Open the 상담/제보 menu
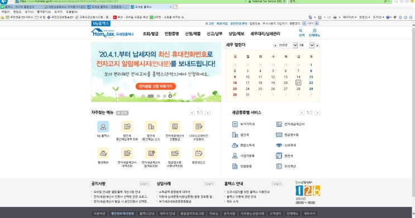Image resolution: width=415 pixels, height=218 pixels. pyautogui.click(x=236, y=34)
